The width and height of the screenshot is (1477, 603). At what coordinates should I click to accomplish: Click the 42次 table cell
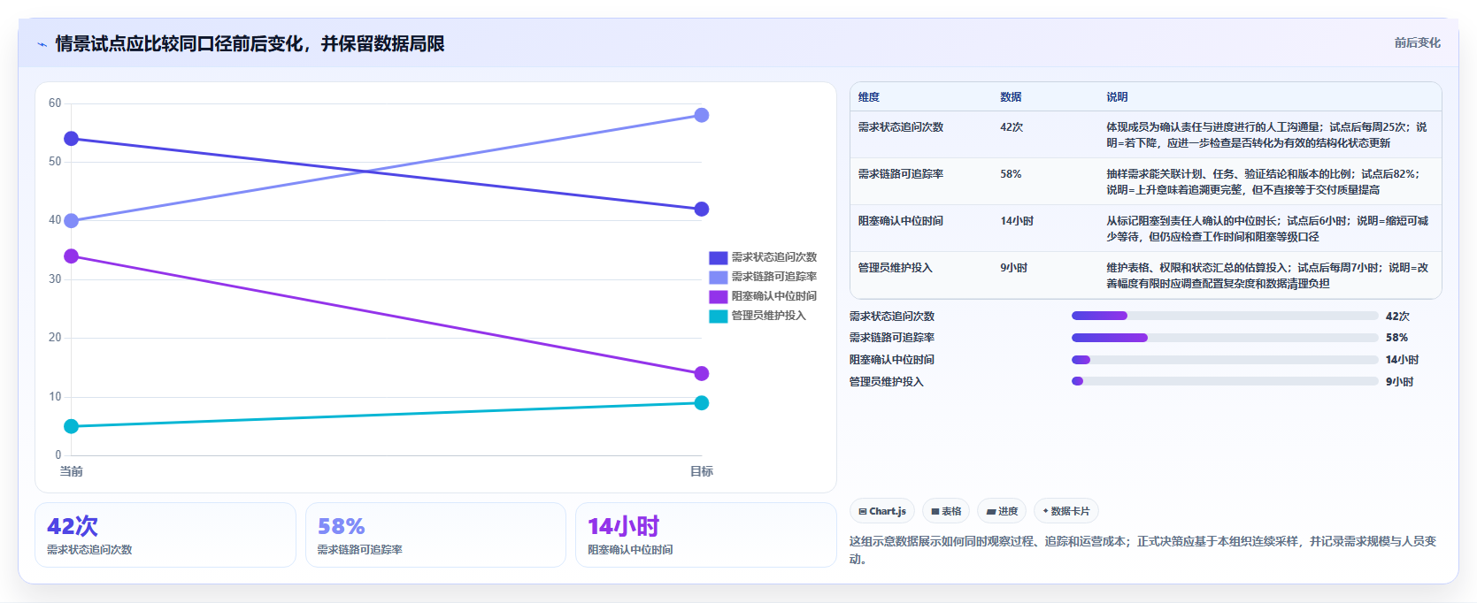click(1012, 127)
